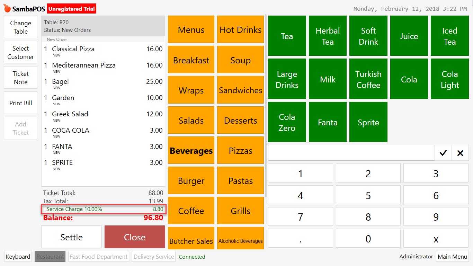Click the Administrator user label
The height and width of the screenshot is (266, 473).
pyautogui.click(x=416, y=257)
